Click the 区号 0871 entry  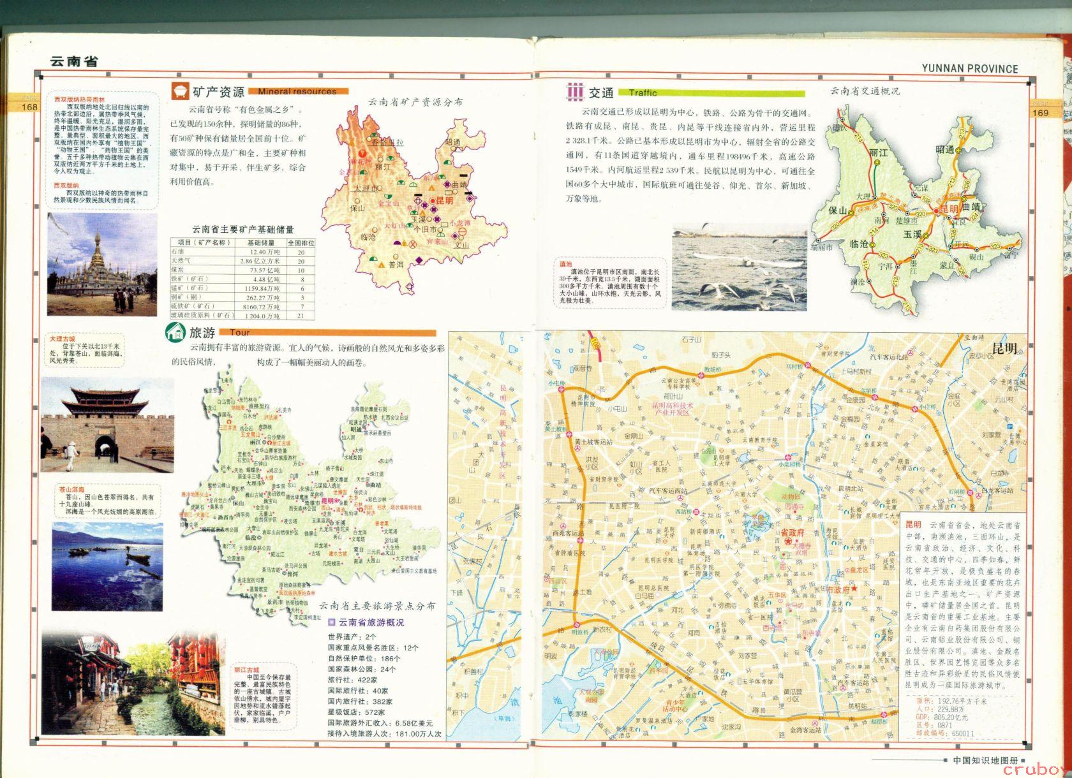coord(933,725)
